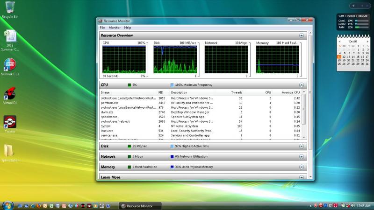The width and height of the screenshot is (374, 210).
Task: Select svchost.exe with PID 1052
Action: pyautogui.click(x=201, y=98)
